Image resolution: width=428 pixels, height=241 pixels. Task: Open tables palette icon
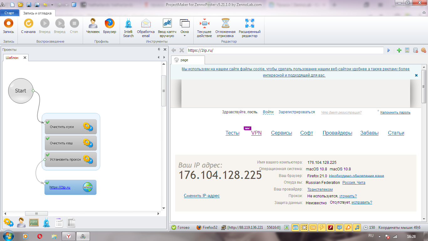(71, 222)
